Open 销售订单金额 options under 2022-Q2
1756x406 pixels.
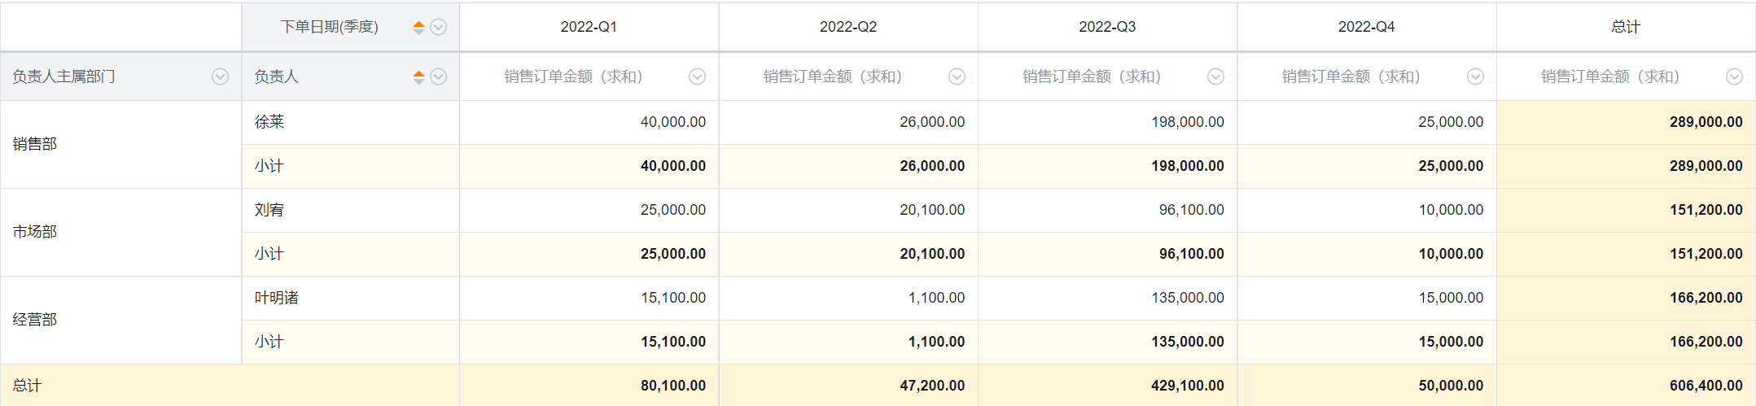pos(957,76)
